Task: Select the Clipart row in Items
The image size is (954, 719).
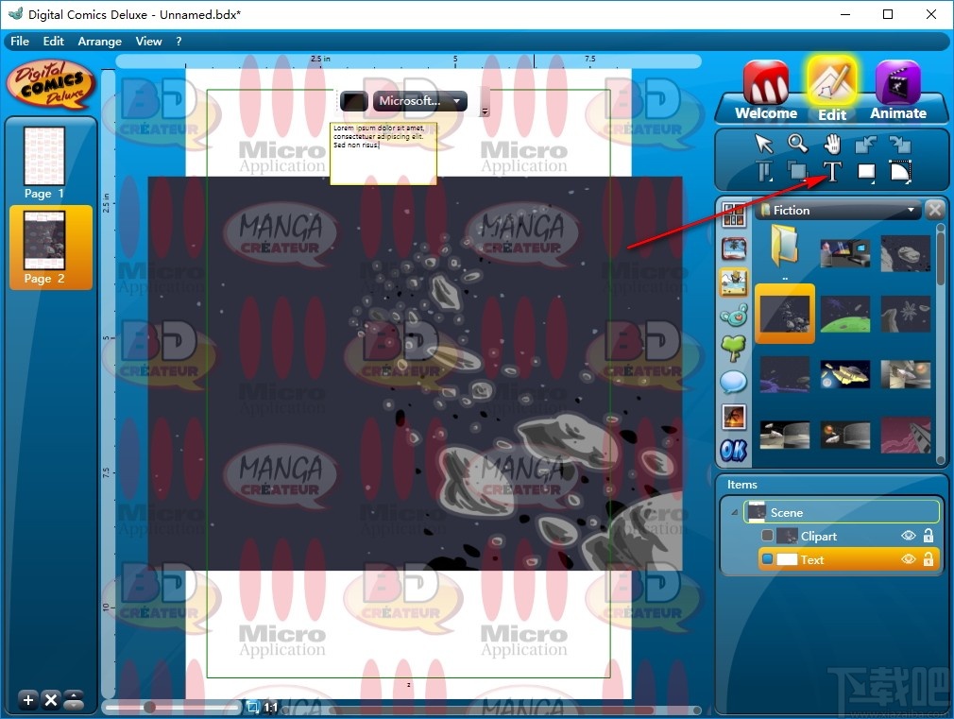Action: point(849,536)
